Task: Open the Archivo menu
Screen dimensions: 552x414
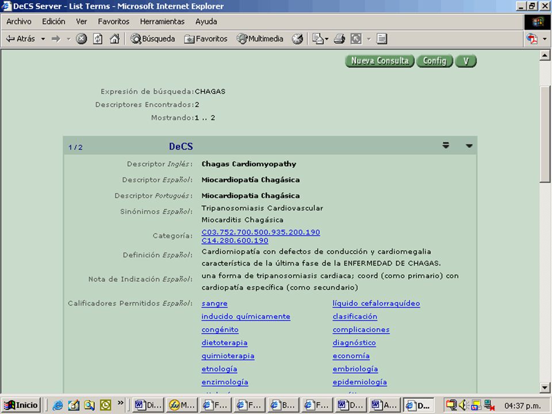Action: pos(18,21)
